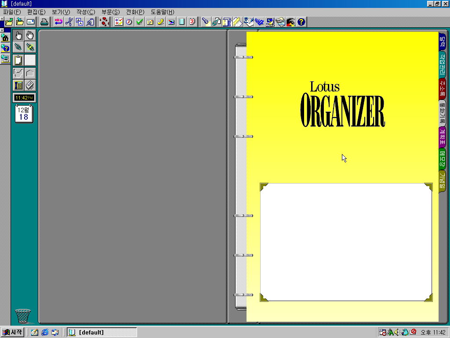Click the save-to-folder toolbar icon
Image resolution: width=450 pixels, height=338 pixels.
pyautogui.click(x=20, y=22)
